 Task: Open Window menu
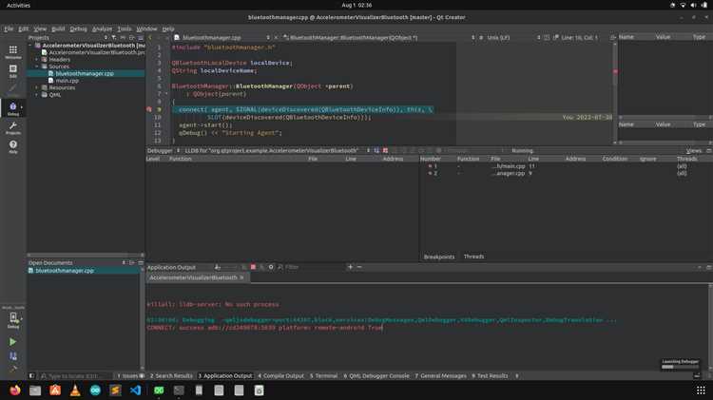tap(146, 29)
